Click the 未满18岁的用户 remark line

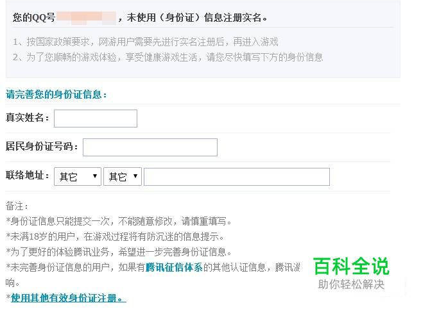[115, 236]
